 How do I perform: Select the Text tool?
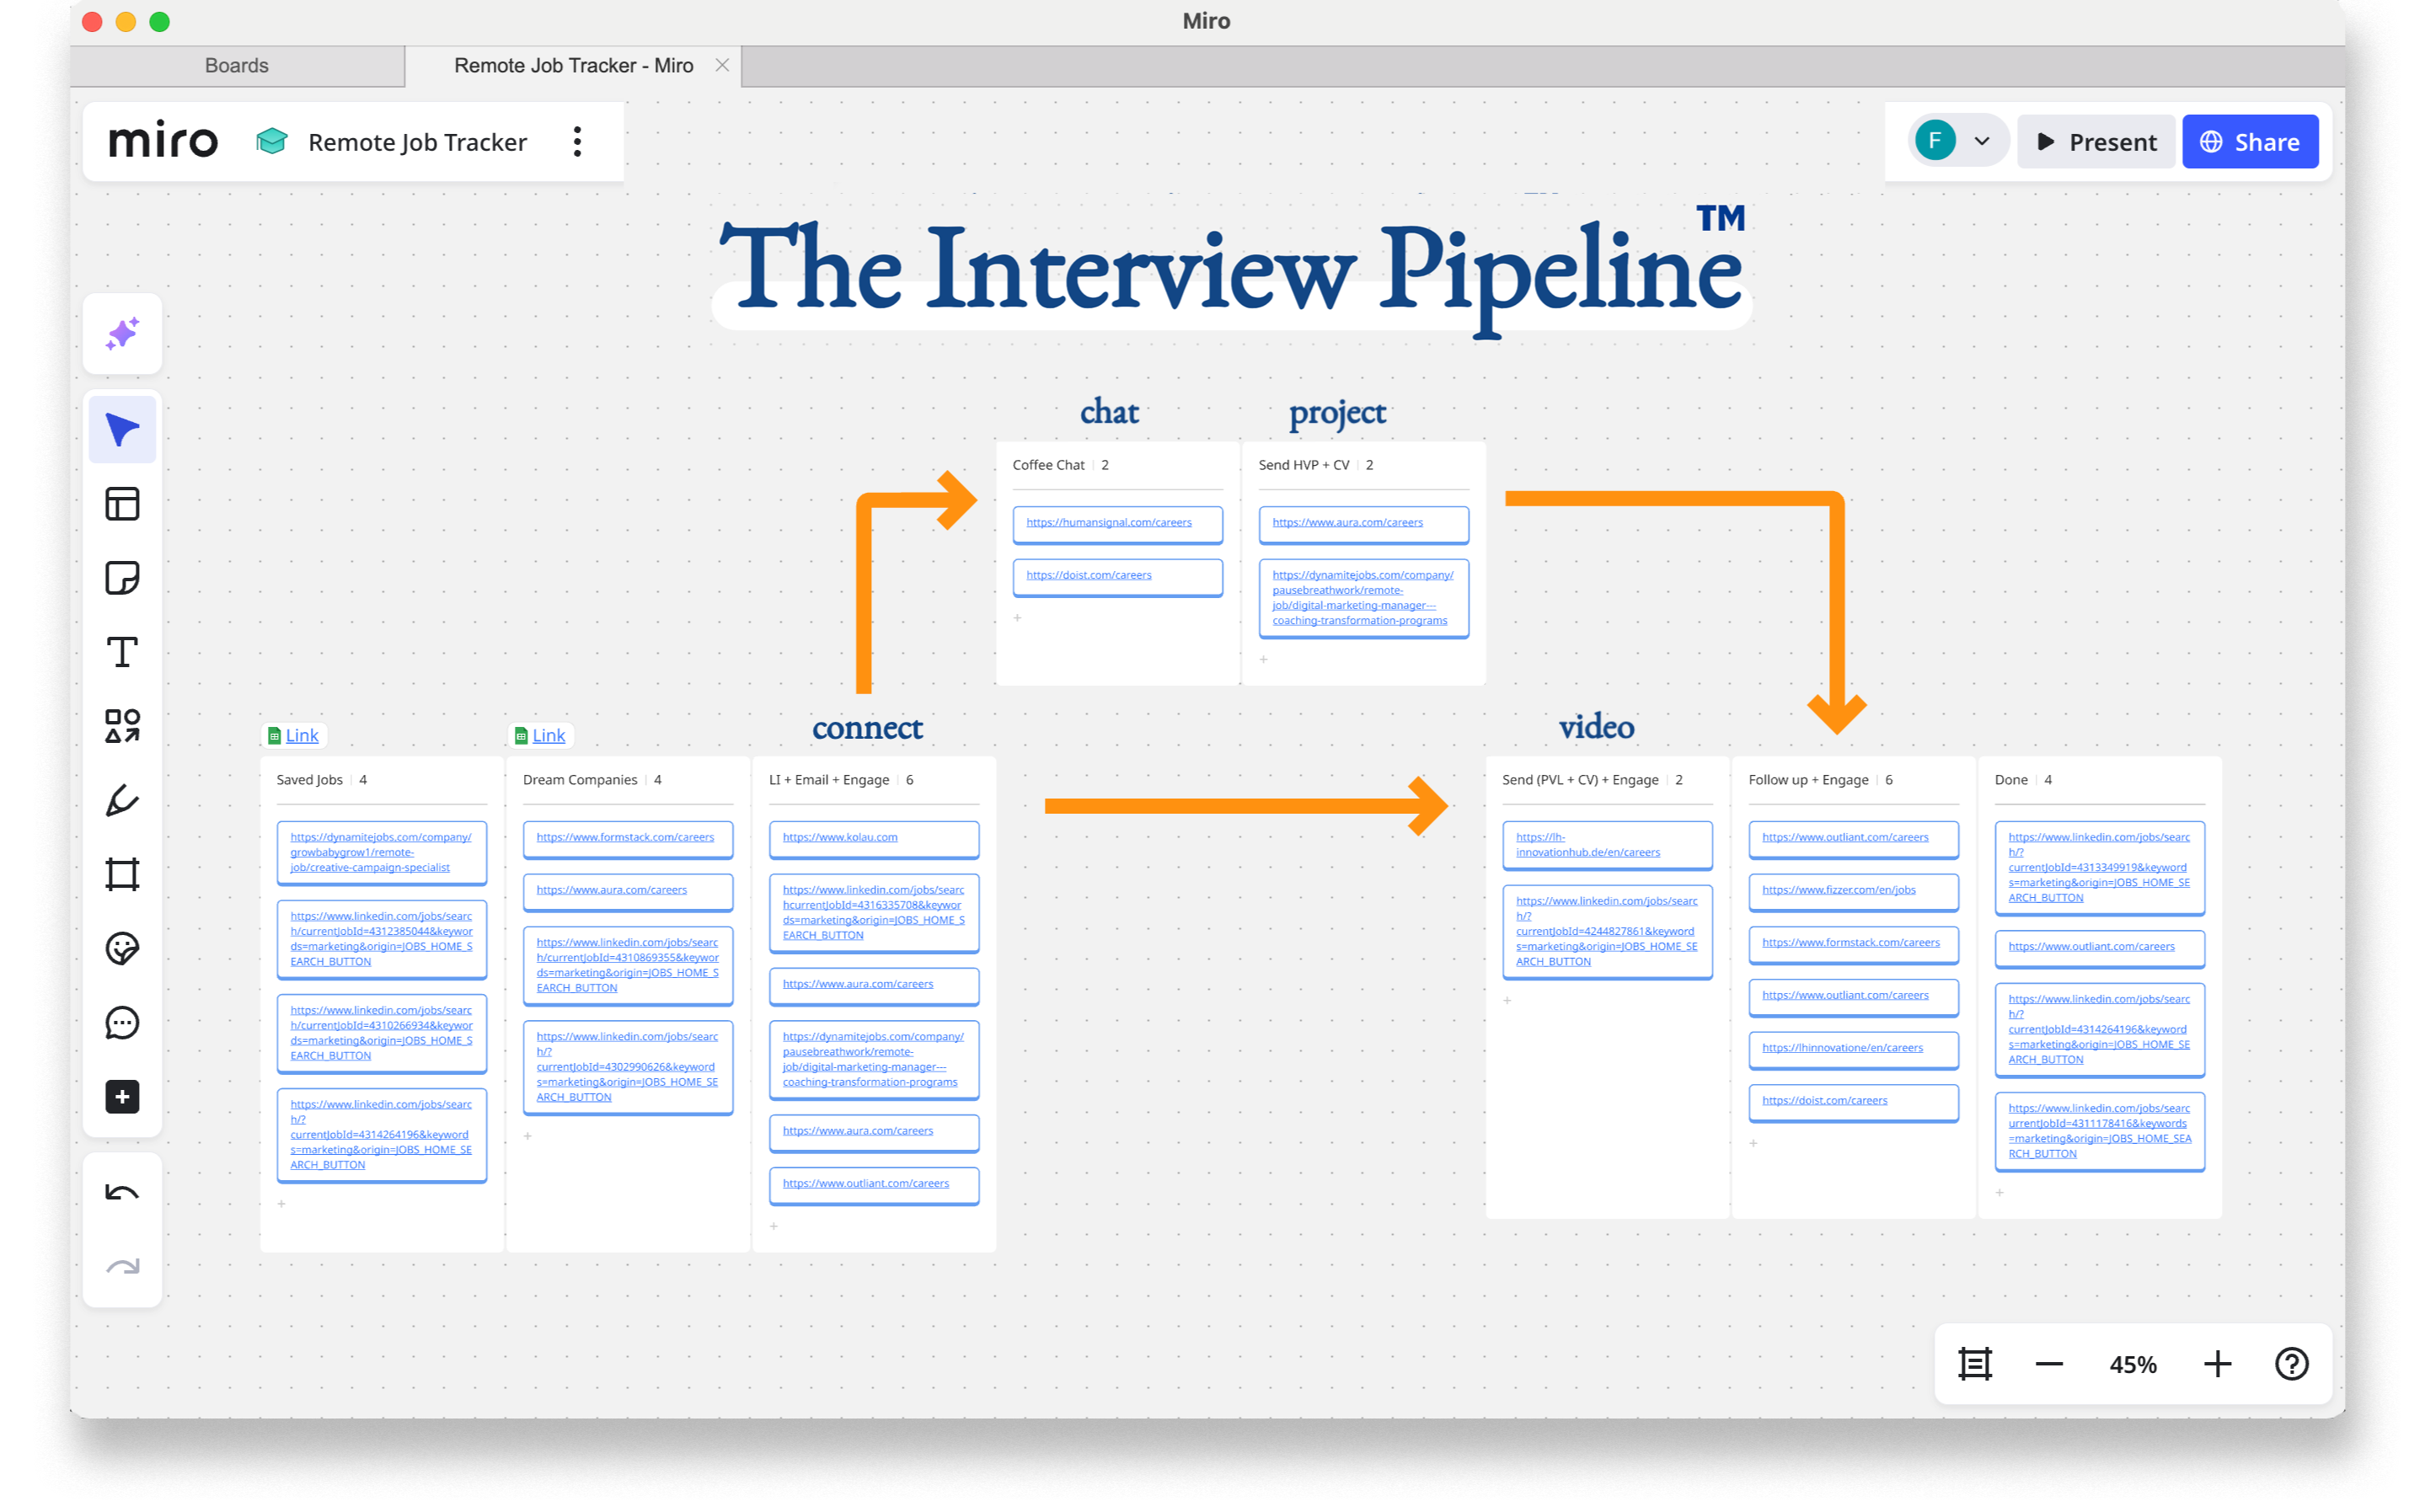point(122,652)
